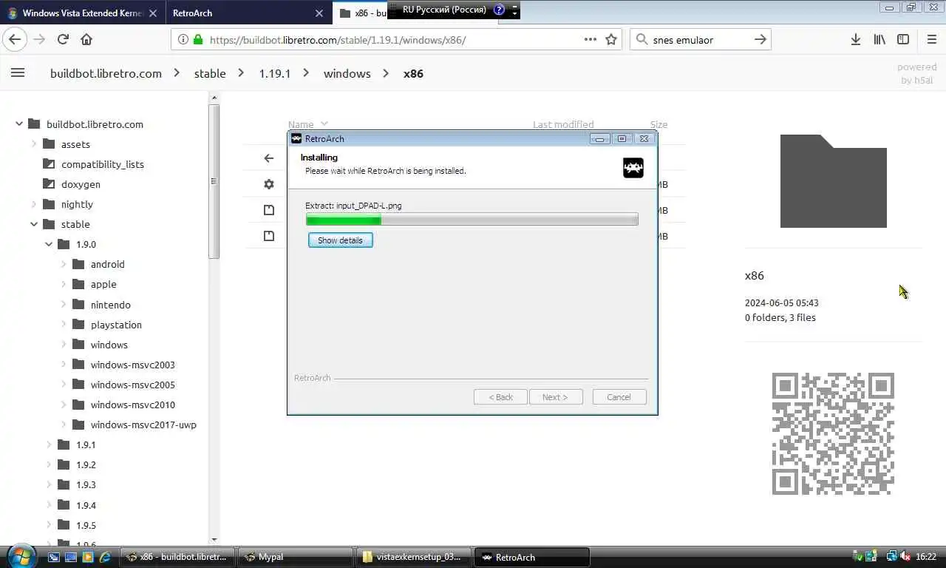This screenshot has height=568, width=946.
Task: Bookmark this page with the star icon
Action: (x=611, y=39)
